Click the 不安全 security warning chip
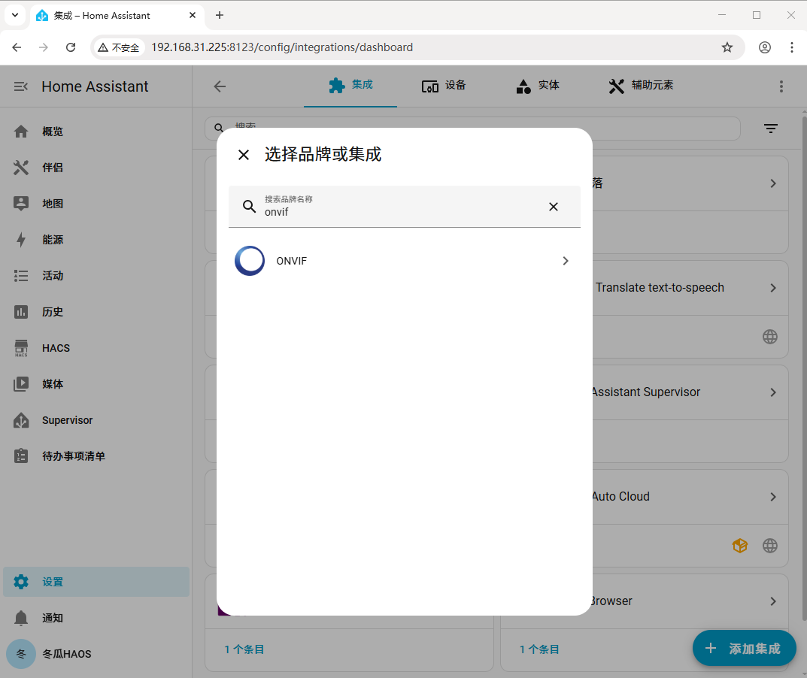Image resolution: width=807 pixels, height=678 pixels. [x=119, y=47]
